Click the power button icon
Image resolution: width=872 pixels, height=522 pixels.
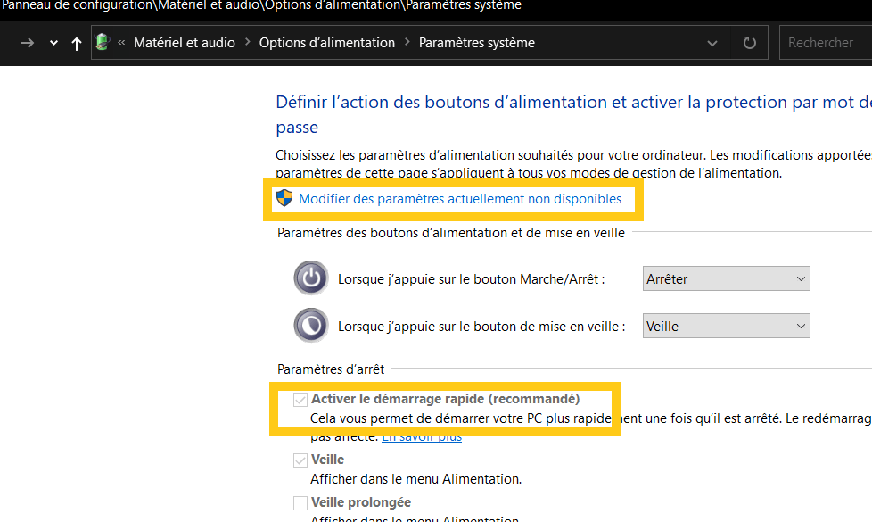[x=311, y=278]
